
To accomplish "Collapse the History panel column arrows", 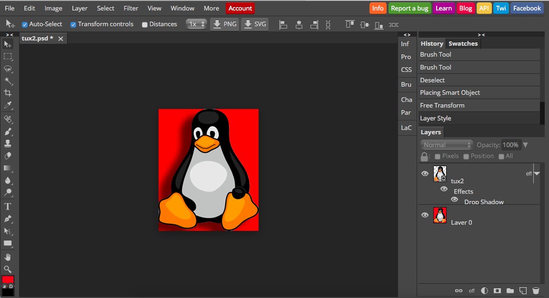I will pos(481,35).
